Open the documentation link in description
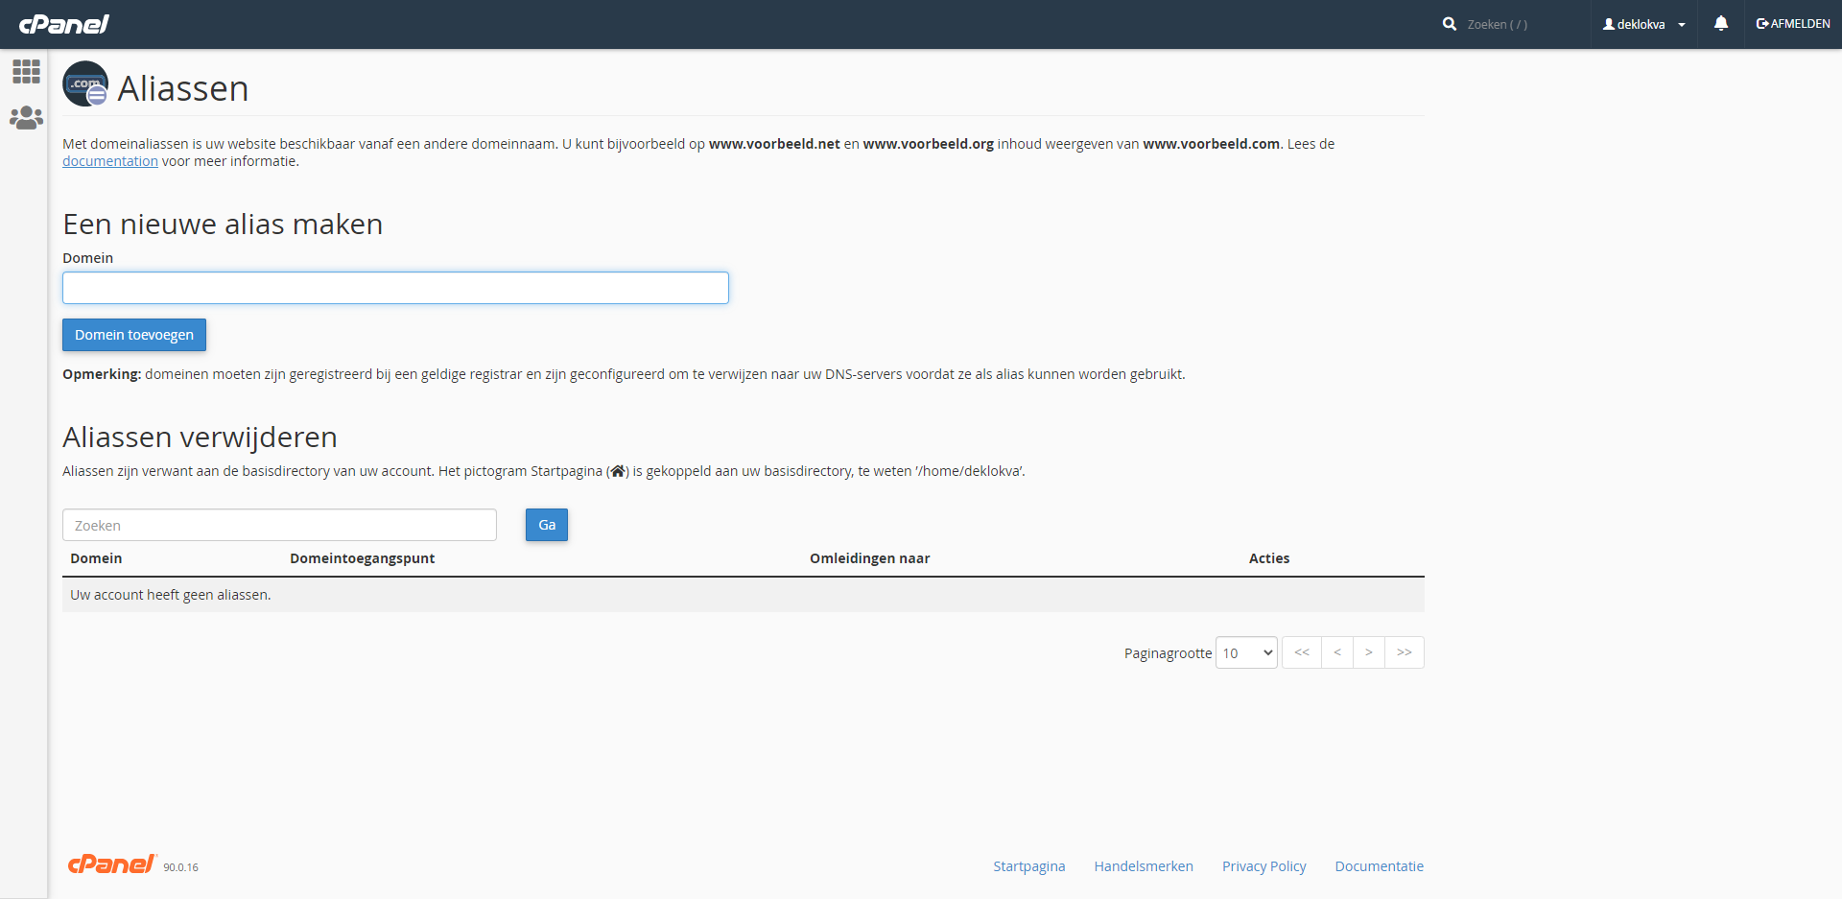 [110, 161]
